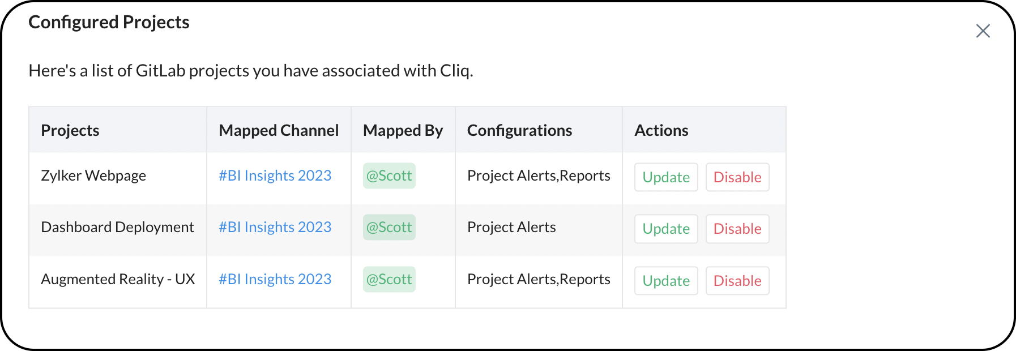Screen dimensions: 1016x351
Task: Click @Scott mention in Dashboard Deployment row
Action: [389, 227]
